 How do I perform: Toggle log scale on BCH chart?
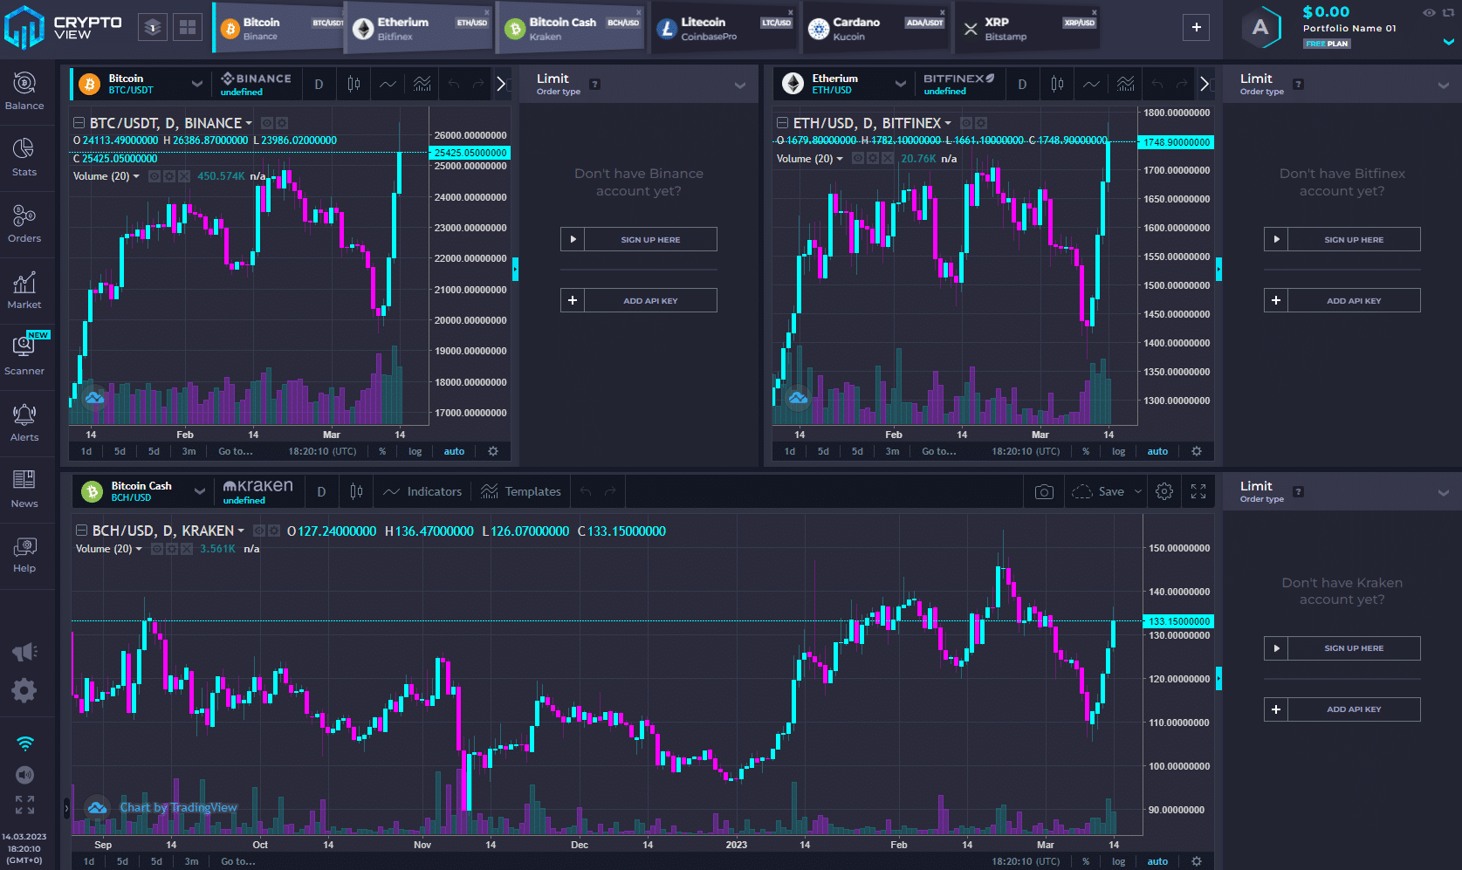[x=1119, y=861]
